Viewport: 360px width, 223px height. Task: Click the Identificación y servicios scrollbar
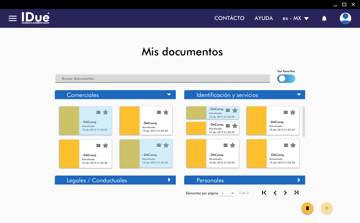point(304,121)
